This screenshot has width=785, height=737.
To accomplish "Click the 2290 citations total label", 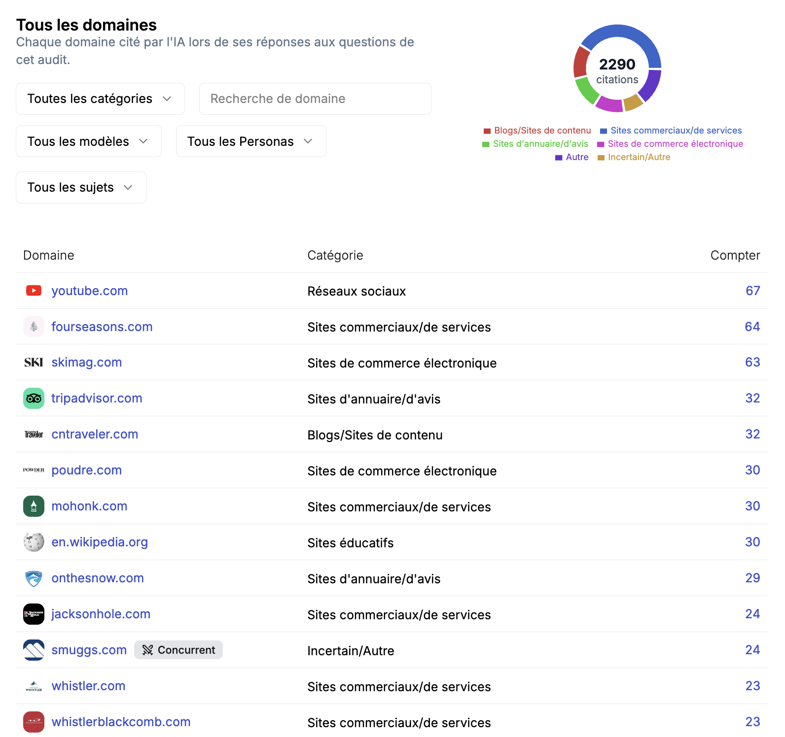I will click(x=617, y=71).
